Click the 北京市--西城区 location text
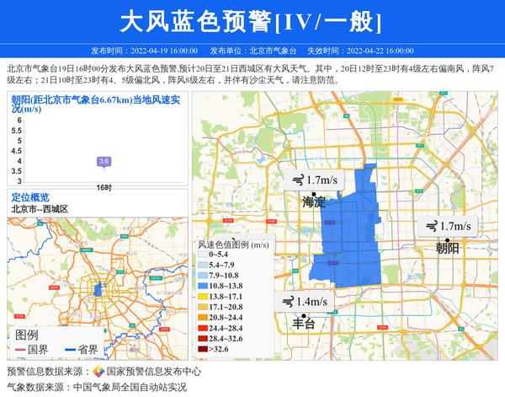505x397 pixels. pyautogui.click(x=40, y=209)
